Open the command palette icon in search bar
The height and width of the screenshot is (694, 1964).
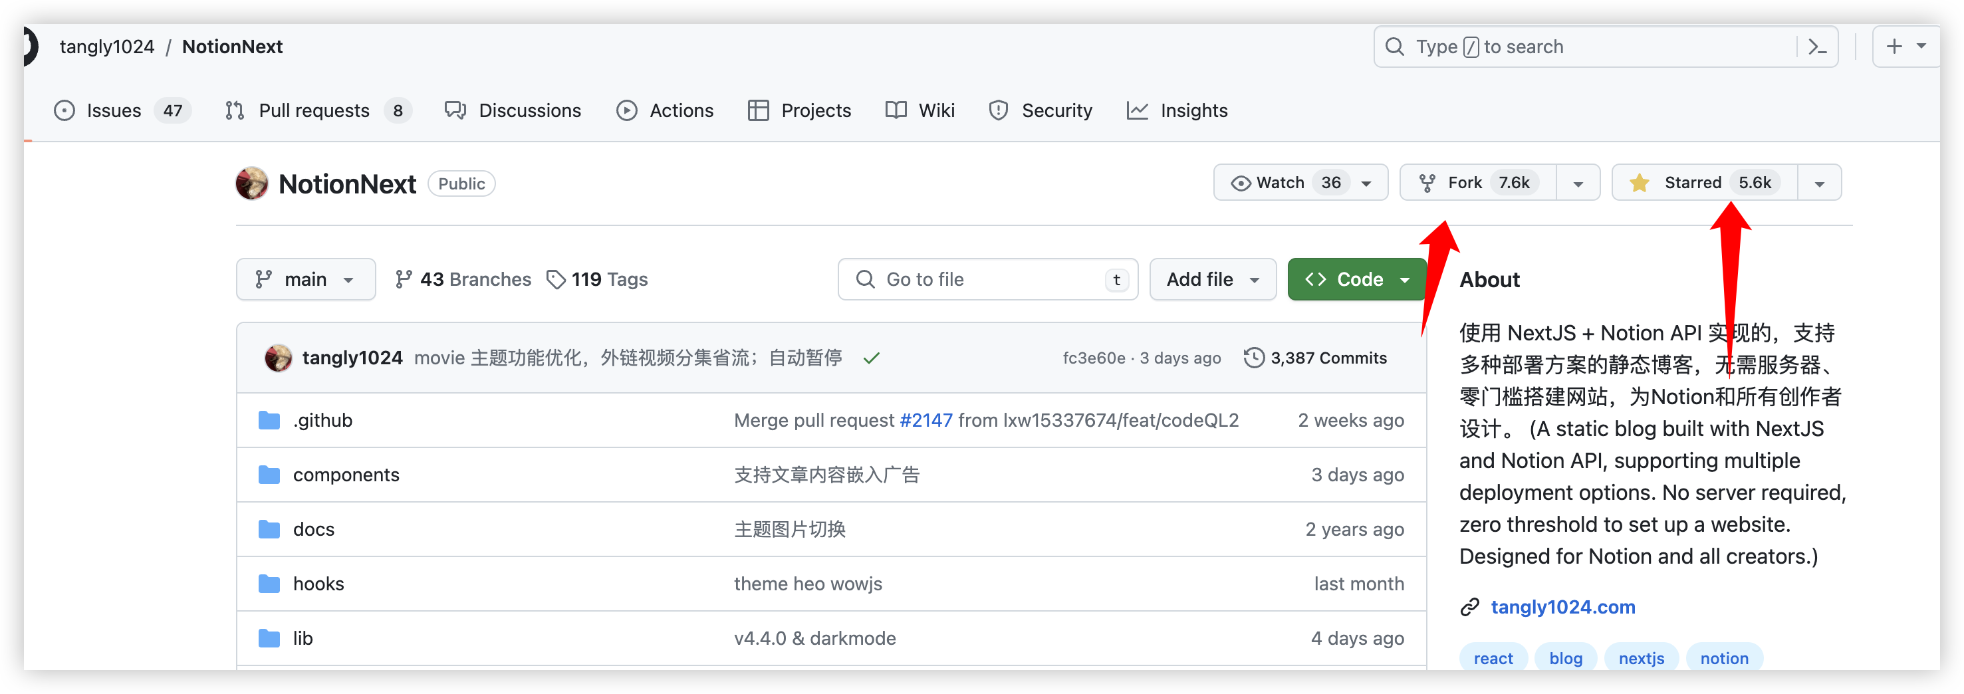(1817, 47)
